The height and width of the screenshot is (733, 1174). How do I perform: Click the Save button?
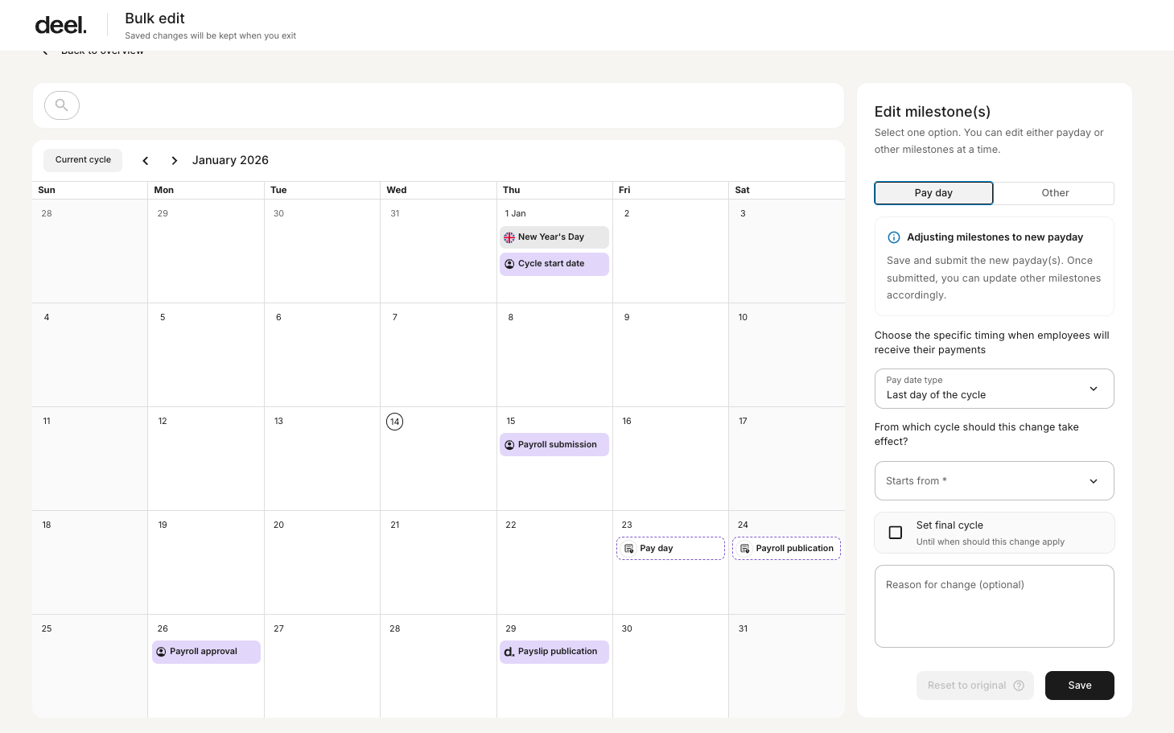click(1079, 685)
